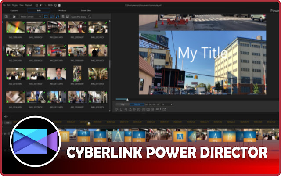Stop the preview playback

(x=121, y=109)
